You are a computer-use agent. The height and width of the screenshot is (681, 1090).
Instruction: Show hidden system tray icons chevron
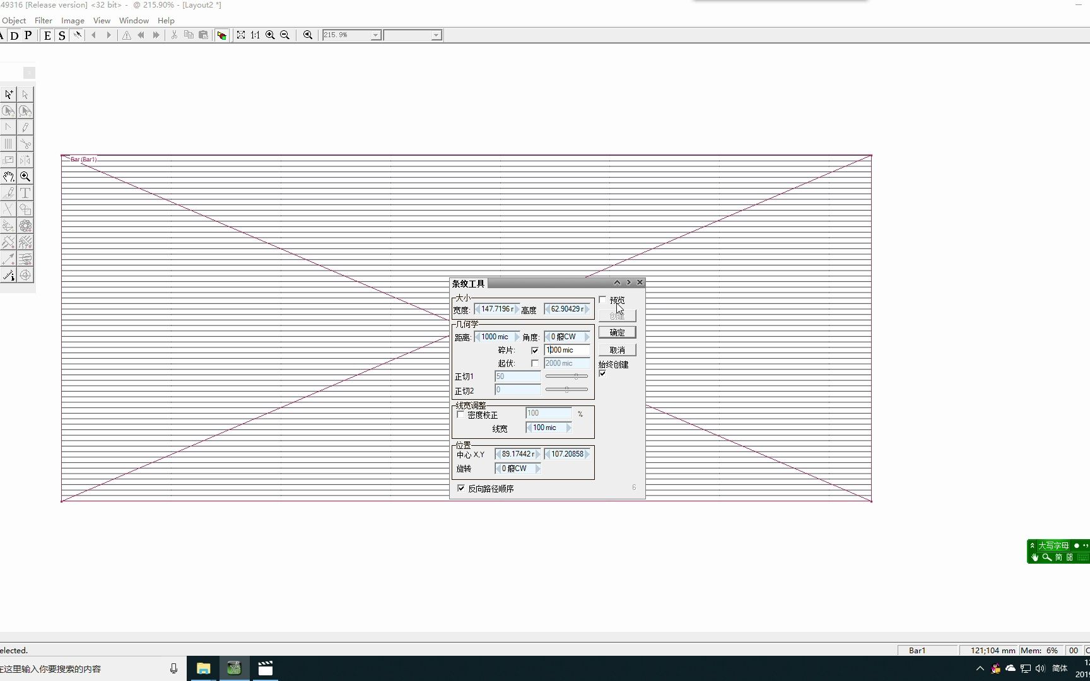980,668
